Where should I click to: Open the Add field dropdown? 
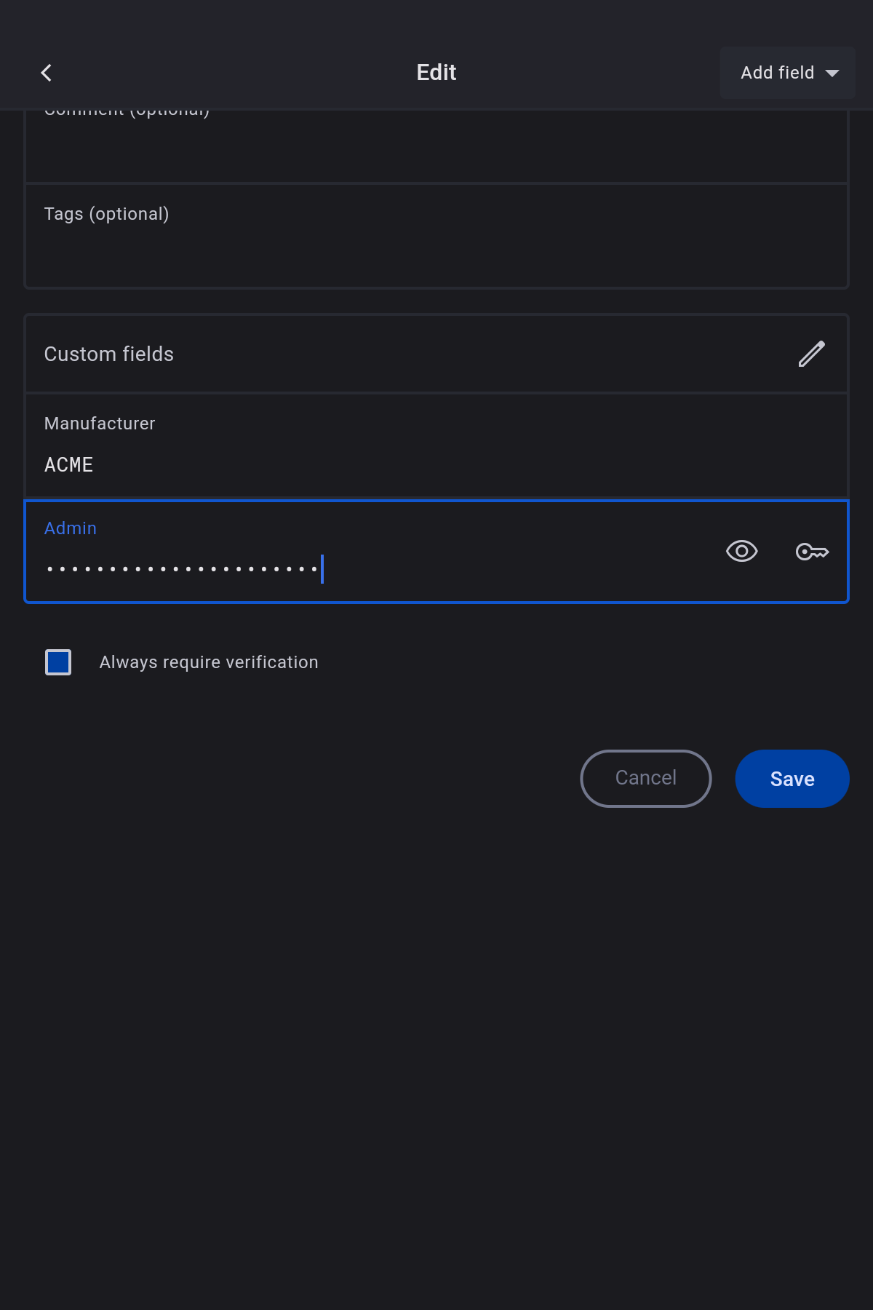click(777, 73)
